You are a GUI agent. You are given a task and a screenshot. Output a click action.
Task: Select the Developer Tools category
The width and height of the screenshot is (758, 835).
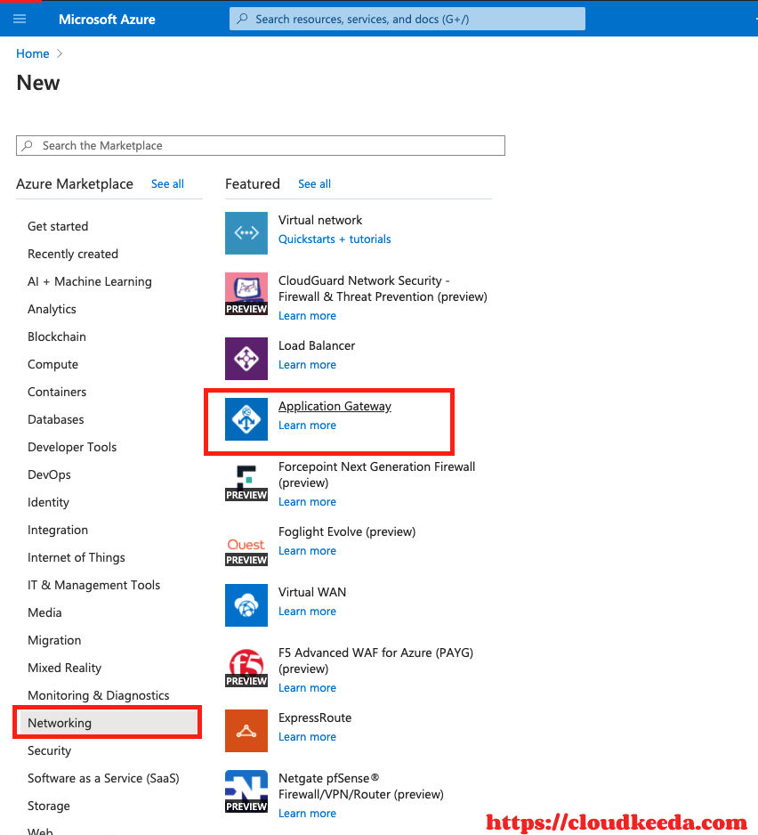tap(72, 447)
